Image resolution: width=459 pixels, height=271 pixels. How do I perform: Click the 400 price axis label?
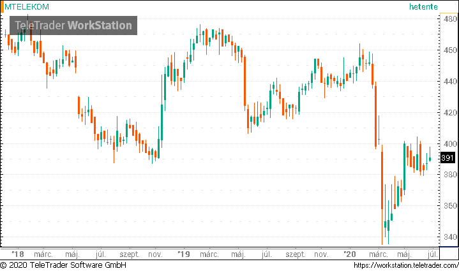point(450,143)
